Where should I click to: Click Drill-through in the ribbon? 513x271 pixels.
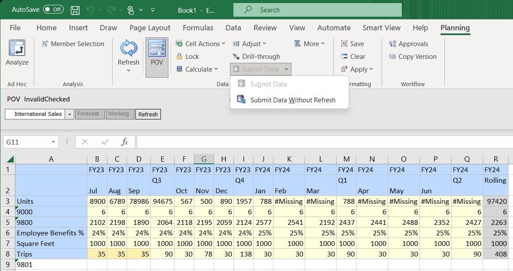tap(256, 57)
